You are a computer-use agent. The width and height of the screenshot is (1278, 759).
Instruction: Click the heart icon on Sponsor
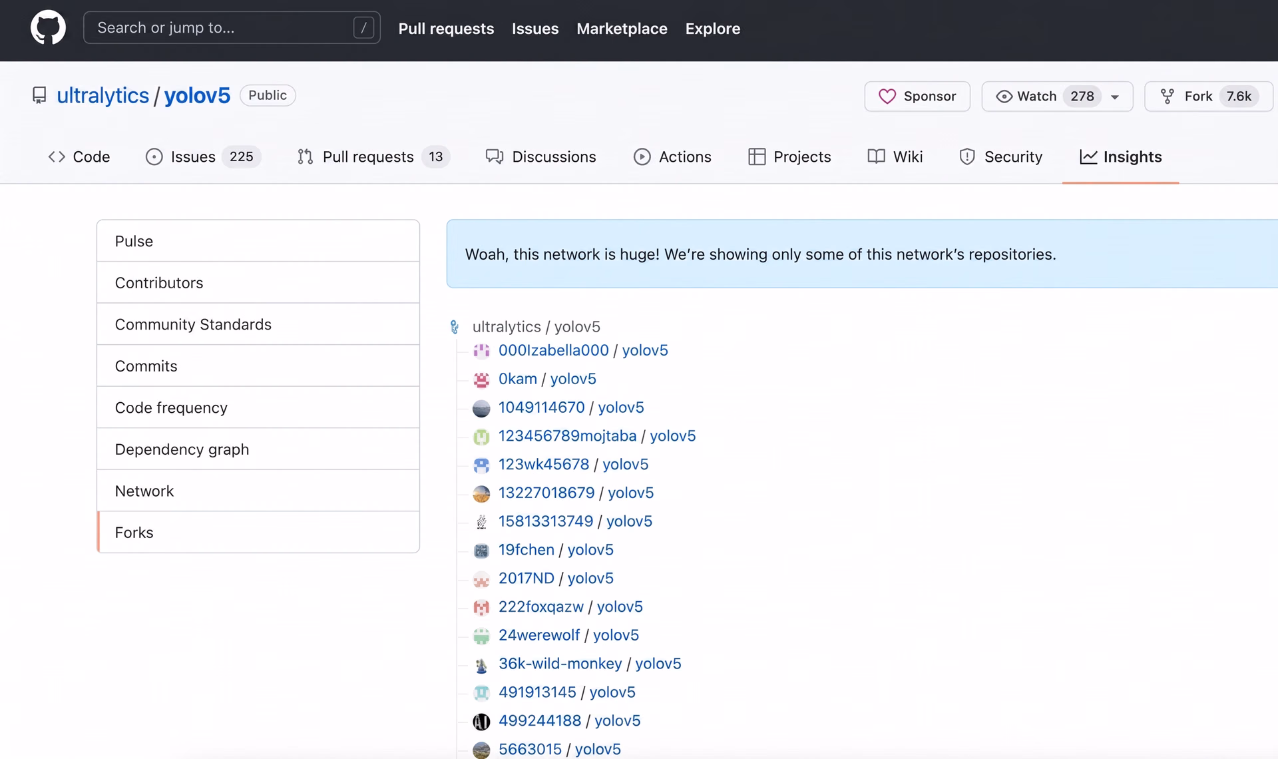pyautogui.click(x=887, y=97)
